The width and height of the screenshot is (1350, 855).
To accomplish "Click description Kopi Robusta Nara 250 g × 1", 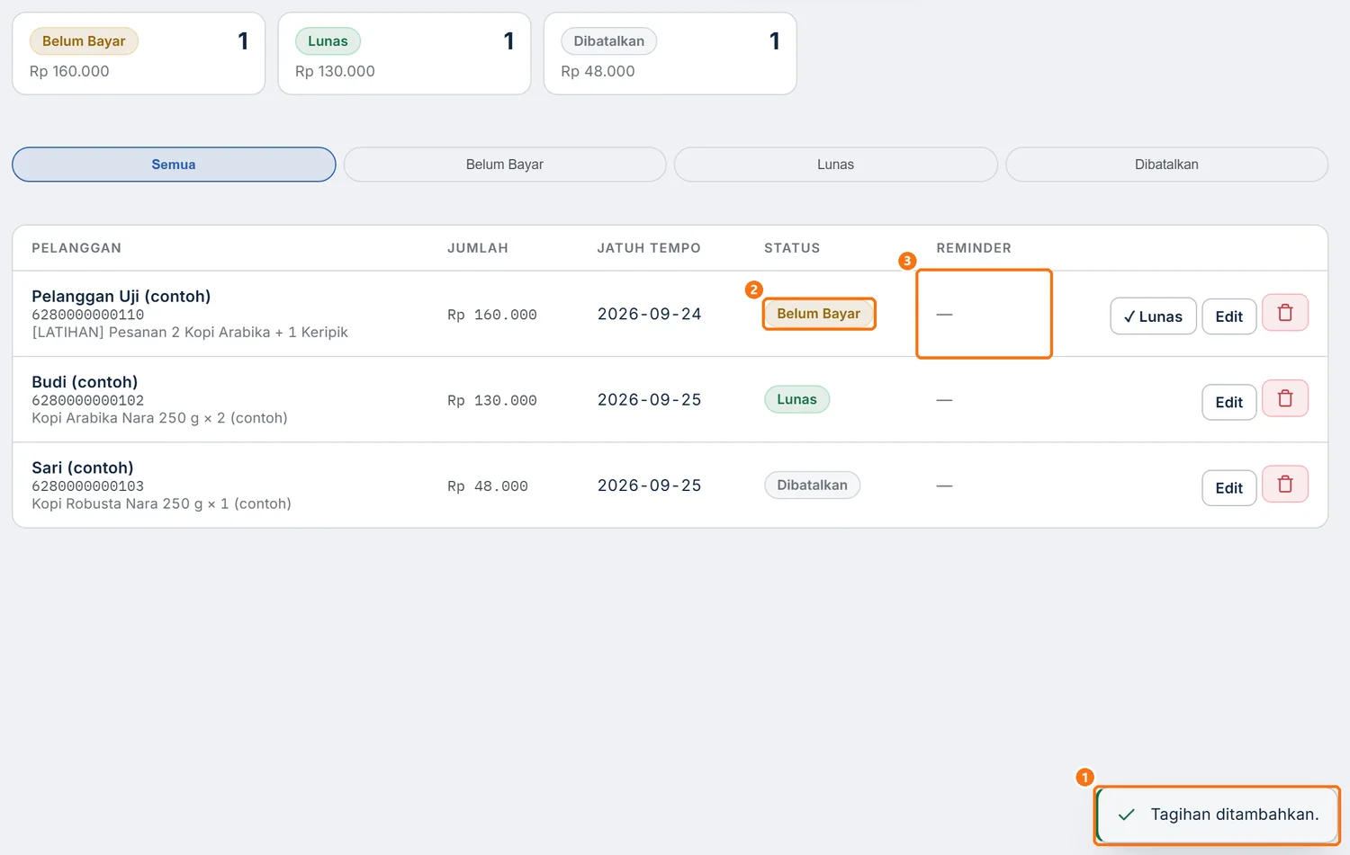I will [x=162, y=503].
